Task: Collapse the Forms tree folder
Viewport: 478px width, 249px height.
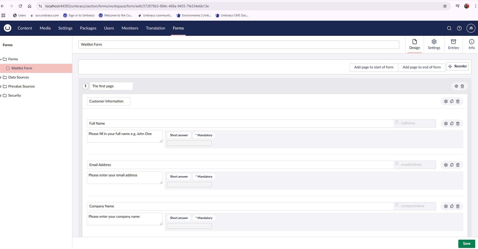Action: click(x=1, y=59)
